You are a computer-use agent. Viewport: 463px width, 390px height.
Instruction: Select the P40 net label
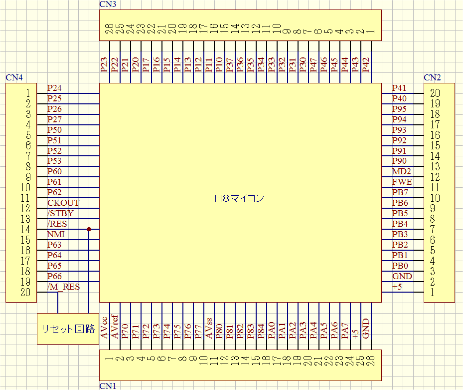tap(399, 98)
